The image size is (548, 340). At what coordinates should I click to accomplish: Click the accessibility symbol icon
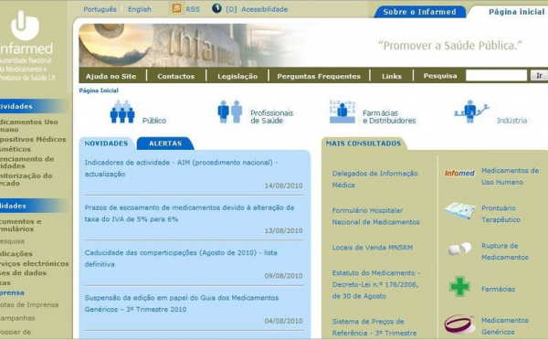[x=216, y=8]
